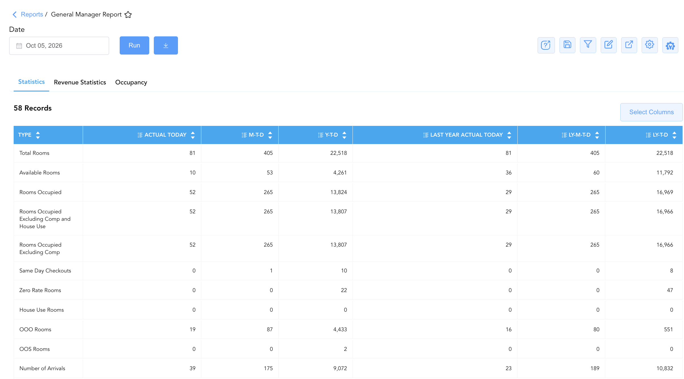Select the Available Rooms row label

pyautogui.click(x=40, y=173)
